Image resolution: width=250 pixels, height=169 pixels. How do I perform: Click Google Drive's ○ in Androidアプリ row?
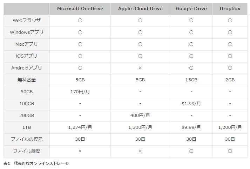click(x=191, y=68)
